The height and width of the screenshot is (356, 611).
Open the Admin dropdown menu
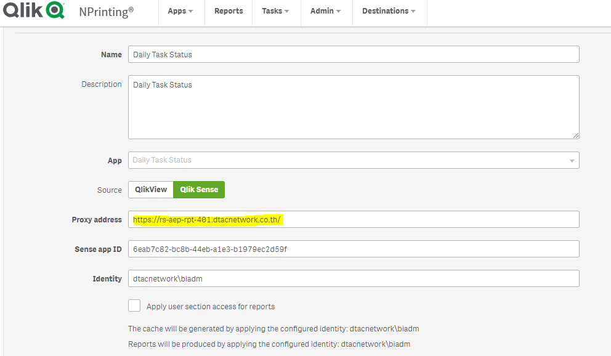pos(326,11)
